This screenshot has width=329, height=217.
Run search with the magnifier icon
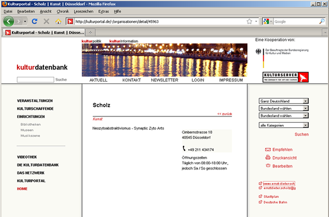click(x=322, y=22)
